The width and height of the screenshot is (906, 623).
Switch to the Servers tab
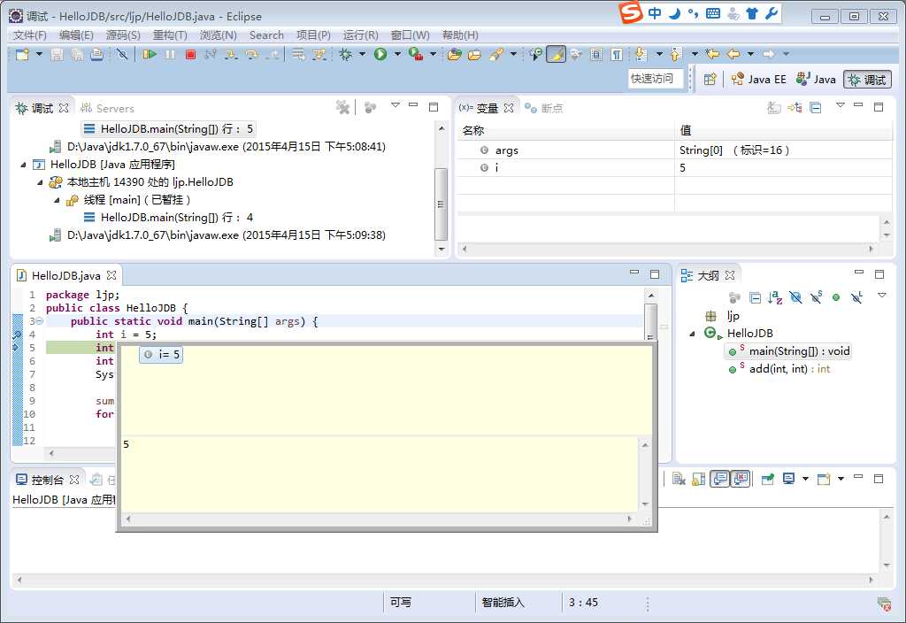(x=107, y=108)
